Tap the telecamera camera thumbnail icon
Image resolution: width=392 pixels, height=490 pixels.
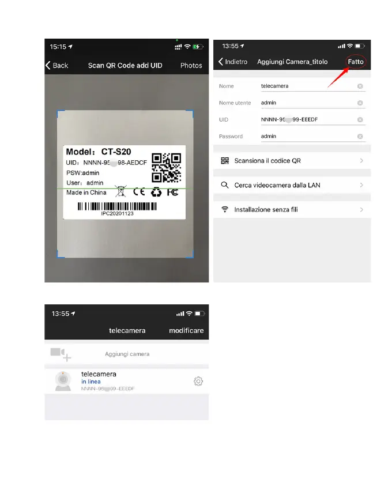click(x=63, y=381)
